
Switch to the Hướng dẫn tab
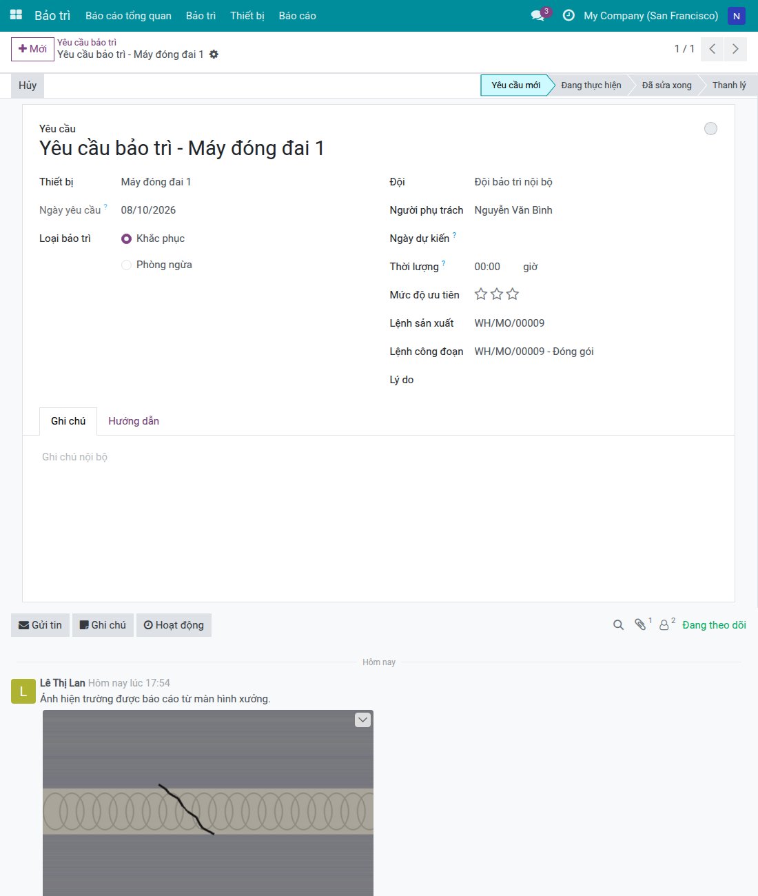134,421
